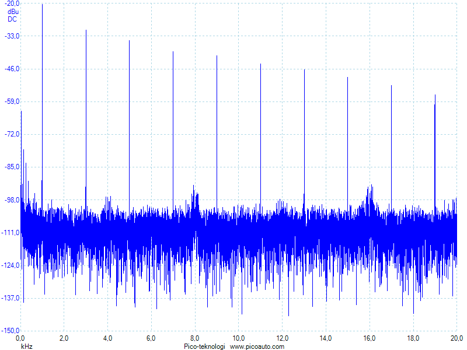
Task: Click the 17 kHz harmonic peak
Action: (391, 148)
